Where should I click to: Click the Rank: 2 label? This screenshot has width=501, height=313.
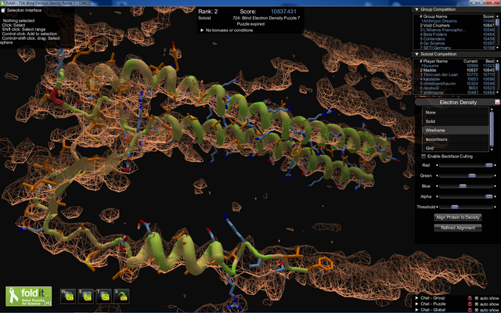[x=207, y=12]
